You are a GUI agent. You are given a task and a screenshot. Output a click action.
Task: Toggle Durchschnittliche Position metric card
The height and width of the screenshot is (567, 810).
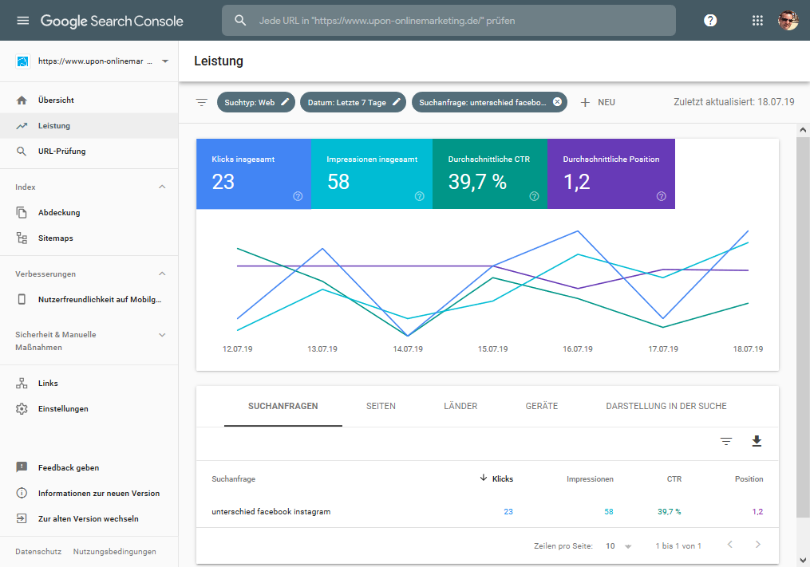point(610,174)
